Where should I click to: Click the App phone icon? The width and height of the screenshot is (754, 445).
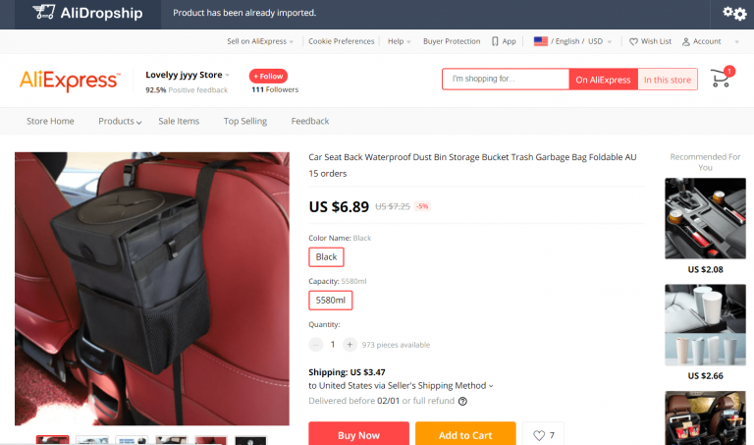(495, 41)
